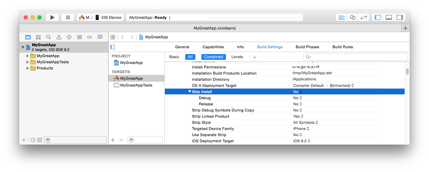The width and height of the screenshot is (429, 172).
Task: Toggle the right utilities panel
Action: (x=400, y=17)
